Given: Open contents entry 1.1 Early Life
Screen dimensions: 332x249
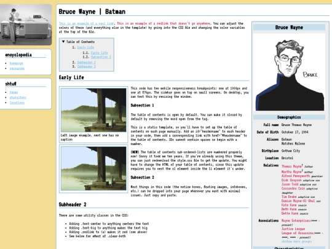Looking at the screenshot, I should [x=100, y=53].
